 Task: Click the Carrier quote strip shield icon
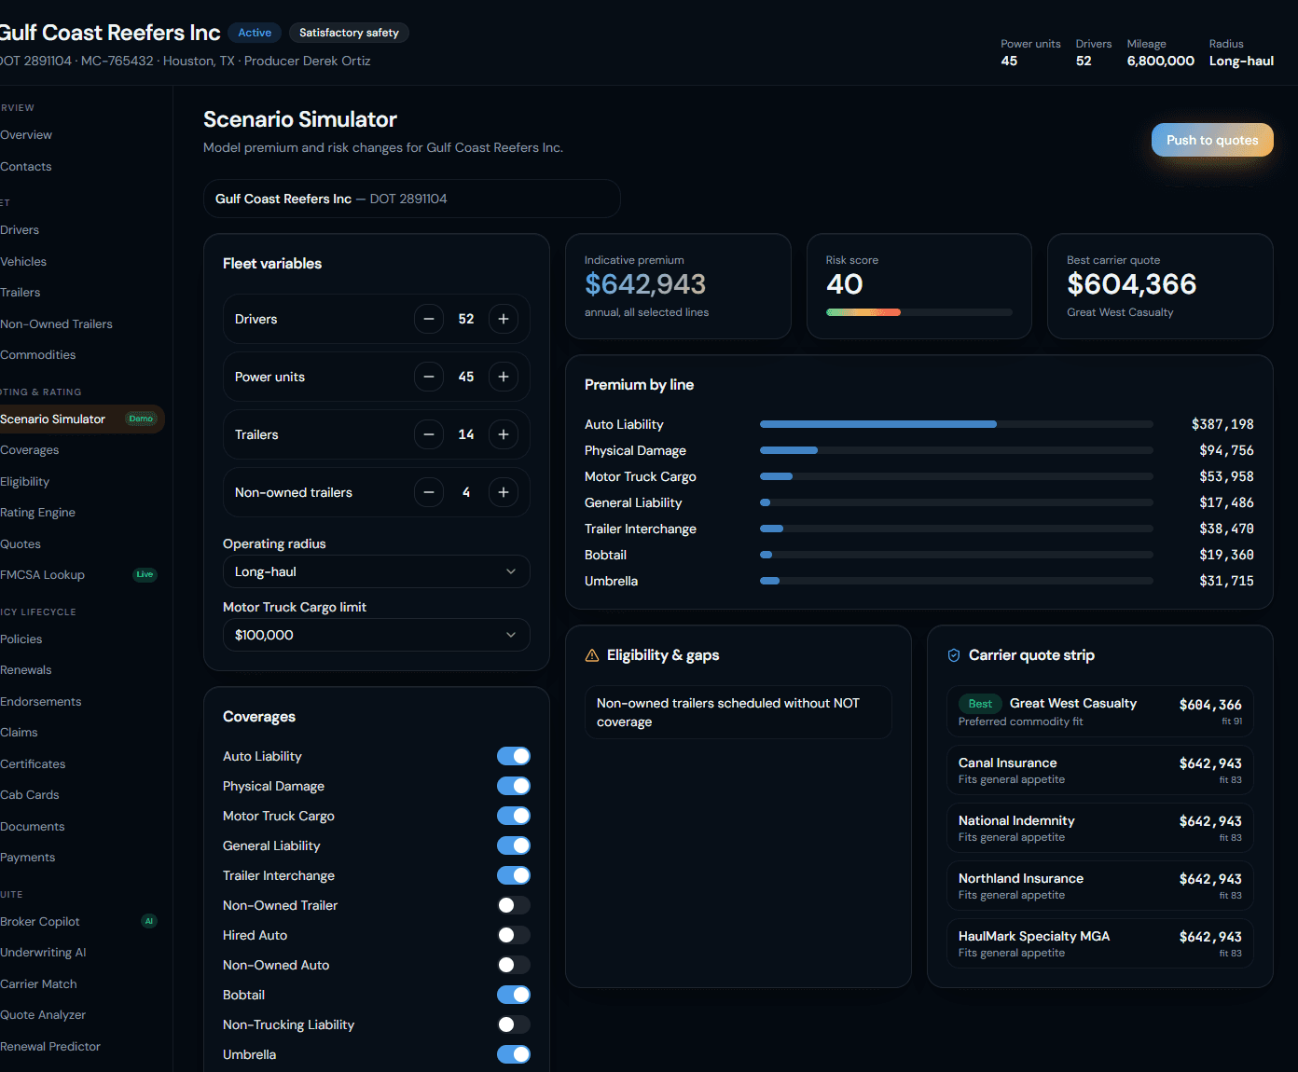[x=954, y=655]
